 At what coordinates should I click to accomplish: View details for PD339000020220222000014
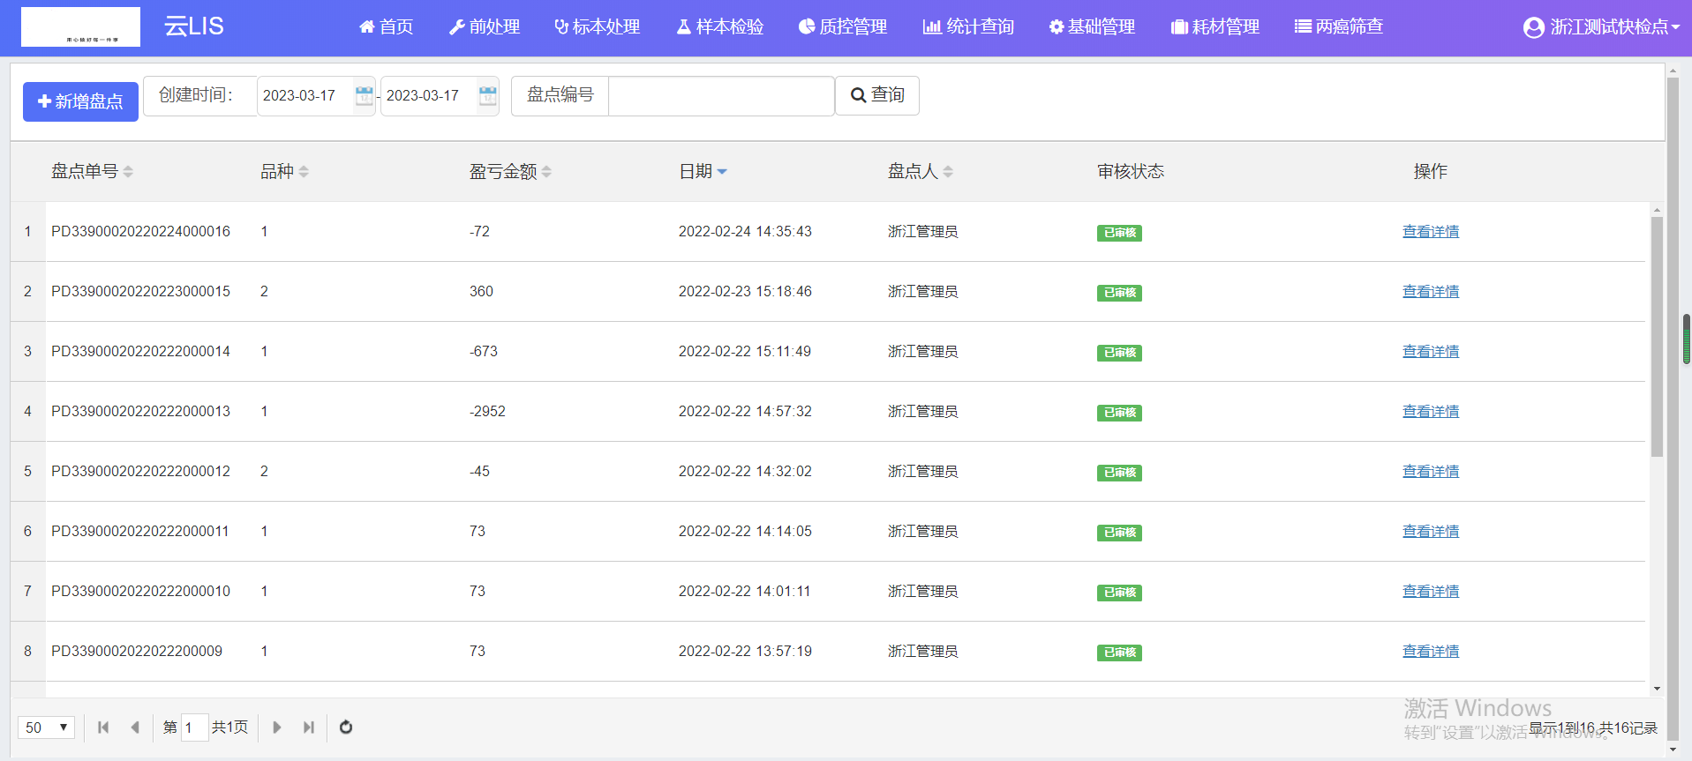click(1431, 352)
